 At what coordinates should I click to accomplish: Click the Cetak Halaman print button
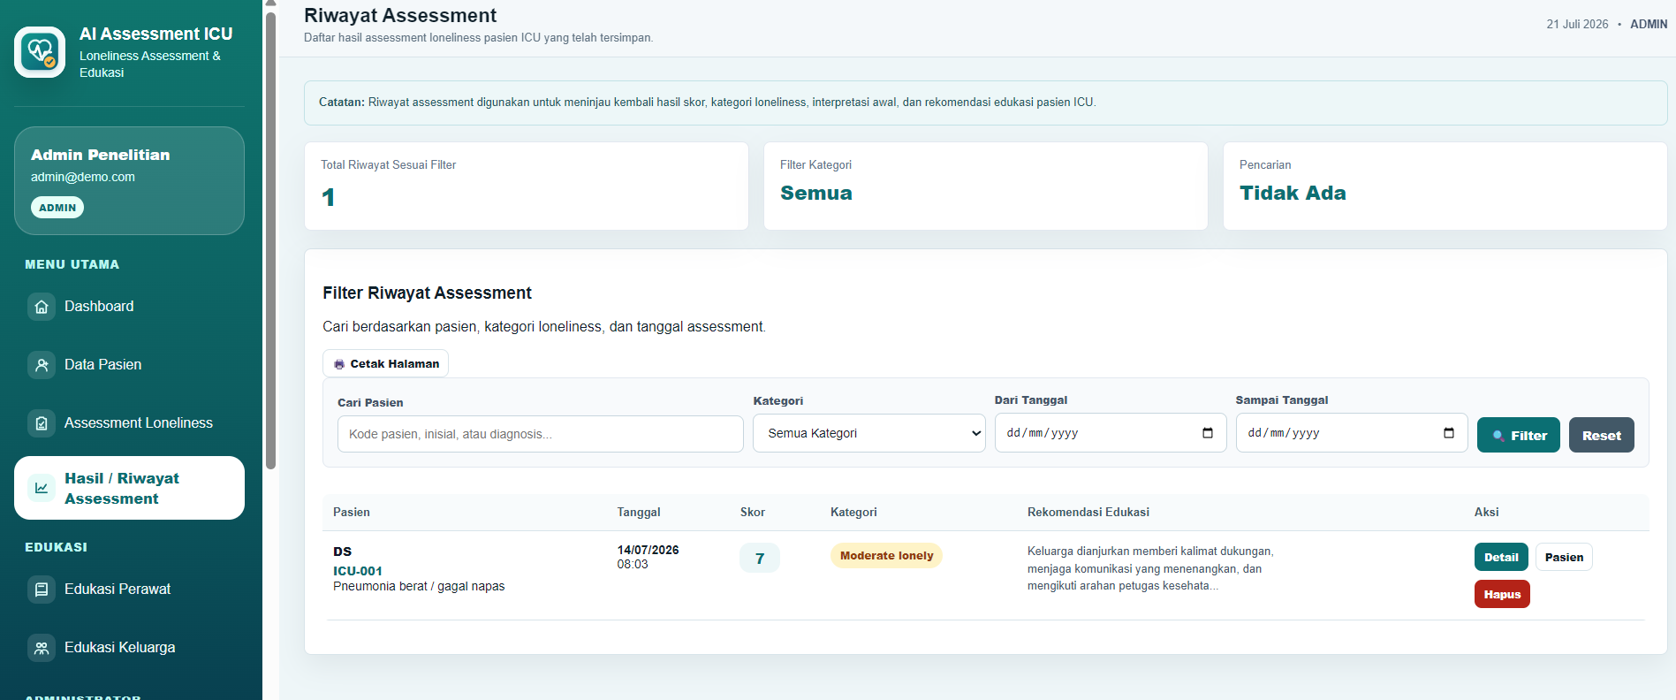coord(386,363)
